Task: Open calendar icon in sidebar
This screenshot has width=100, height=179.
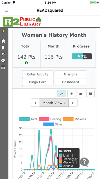Action: 3,67
